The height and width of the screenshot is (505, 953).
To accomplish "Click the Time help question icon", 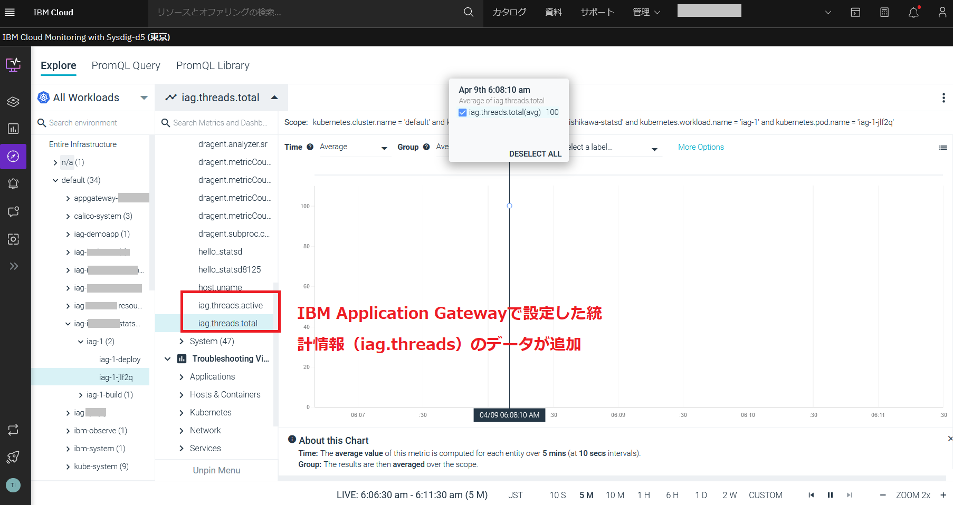I will coord(310,147).
